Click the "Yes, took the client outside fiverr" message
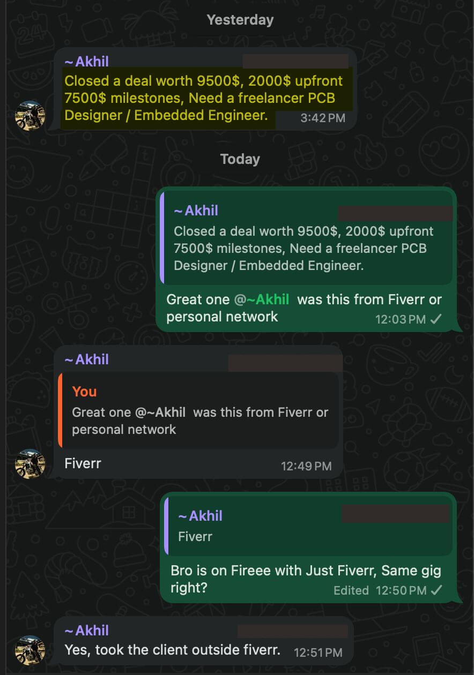The width and height of the screenshot is (474, 675). [x=172, y=650]
